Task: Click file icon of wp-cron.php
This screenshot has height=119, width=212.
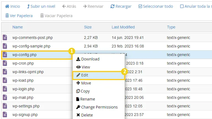Action: 5,63
